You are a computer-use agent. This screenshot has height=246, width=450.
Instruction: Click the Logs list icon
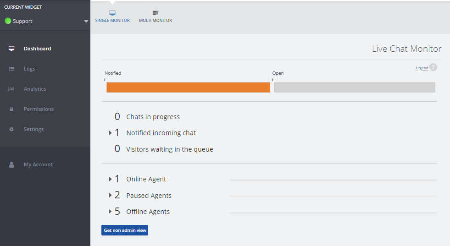11,69
